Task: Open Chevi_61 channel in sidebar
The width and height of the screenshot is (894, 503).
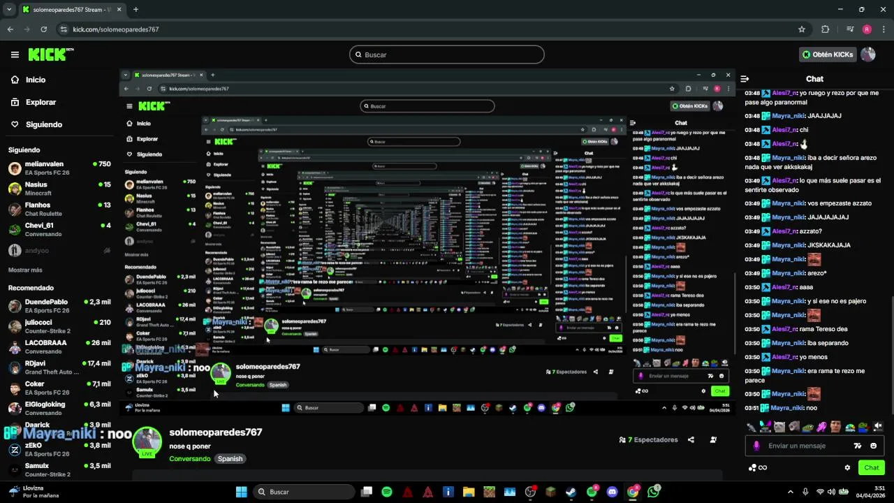Action: [x=59, y=229]
